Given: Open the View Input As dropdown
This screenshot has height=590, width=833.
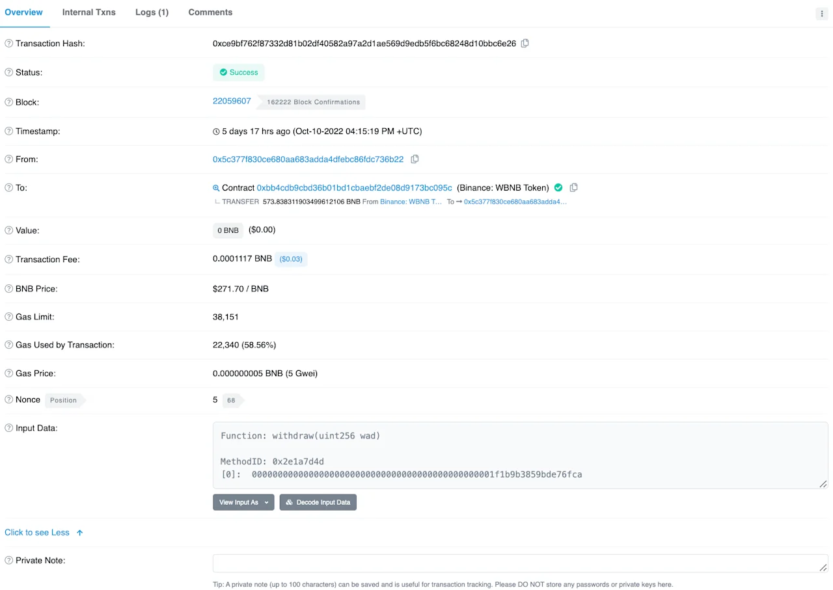Looking at the screenshot, I should point(243,502).
